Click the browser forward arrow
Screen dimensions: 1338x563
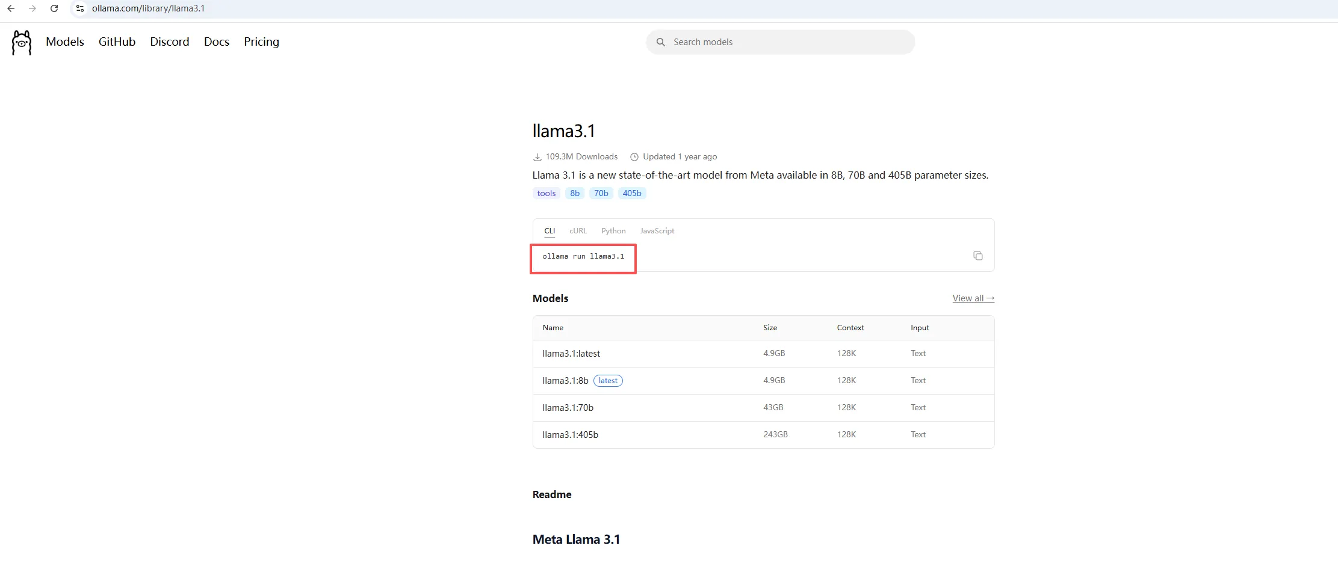click(x=33, y=8)
